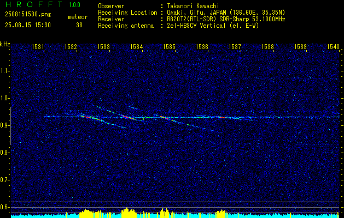Screen dimensions: 344x218
Task: Click the Receiving antenna field label
Action: tap(126, 26)
